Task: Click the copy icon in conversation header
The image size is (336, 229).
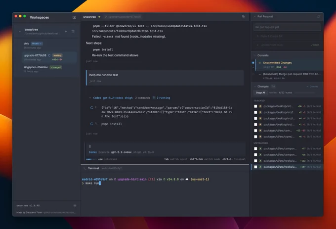Action: (x=244, y=17)
